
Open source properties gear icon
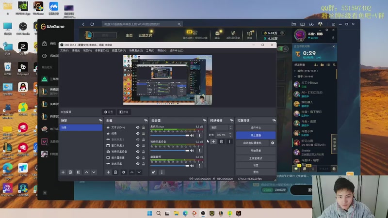click(x=124, y=172)
